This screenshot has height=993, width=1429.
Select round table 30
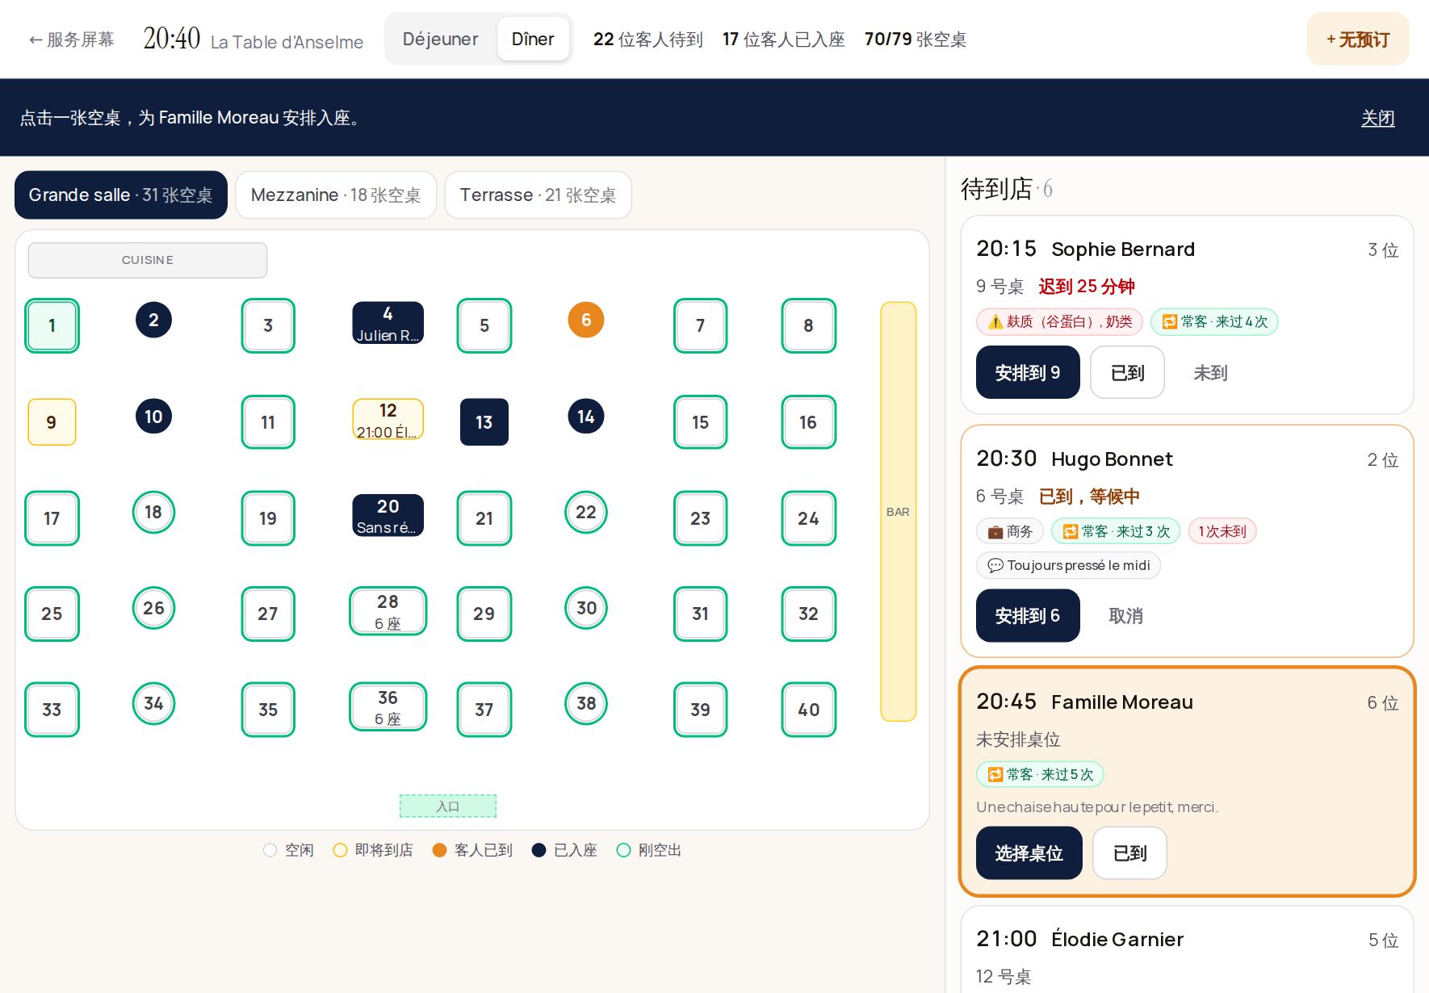point(586,608)
